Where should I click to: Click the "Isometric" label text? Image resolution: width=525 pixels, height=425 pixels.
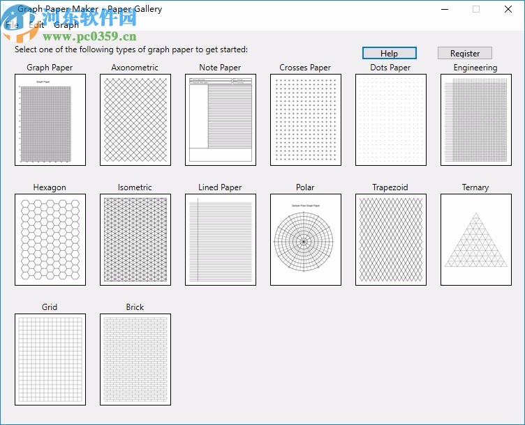tap(135, 187)
